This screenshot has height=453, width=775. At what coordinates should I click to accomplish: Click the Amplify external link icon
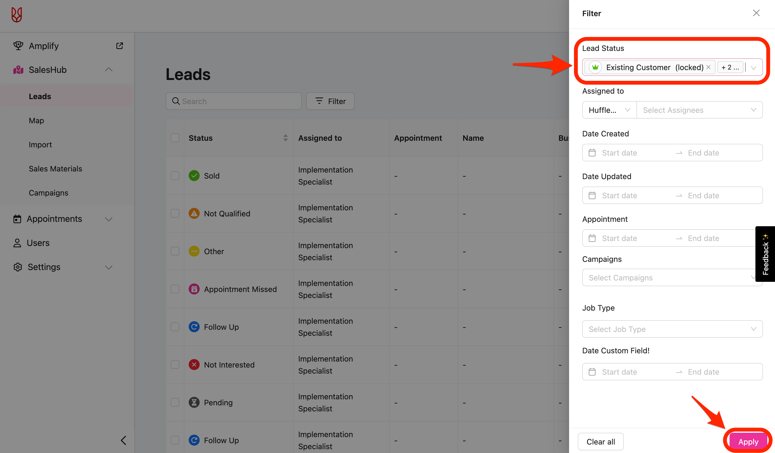click(119, 46)
